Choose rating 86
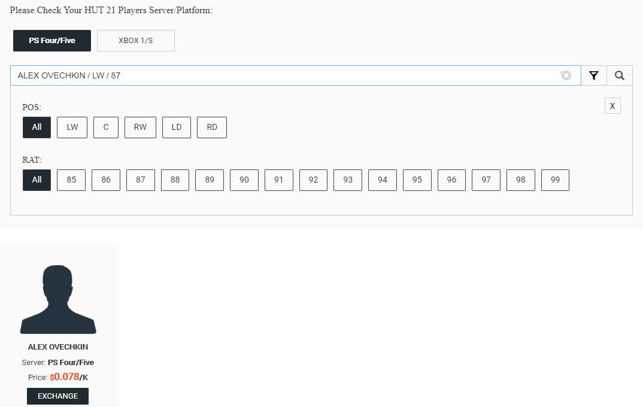643x407 pixels. pyautogui.click(x=106, y=180)
